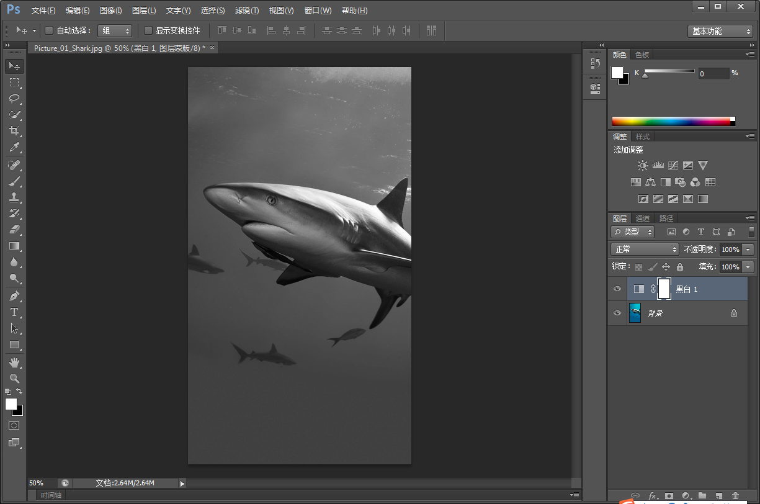Open the blend mode 正常 dropdown
Viewport: 760px width, 504px height.
tap(645, 249)
